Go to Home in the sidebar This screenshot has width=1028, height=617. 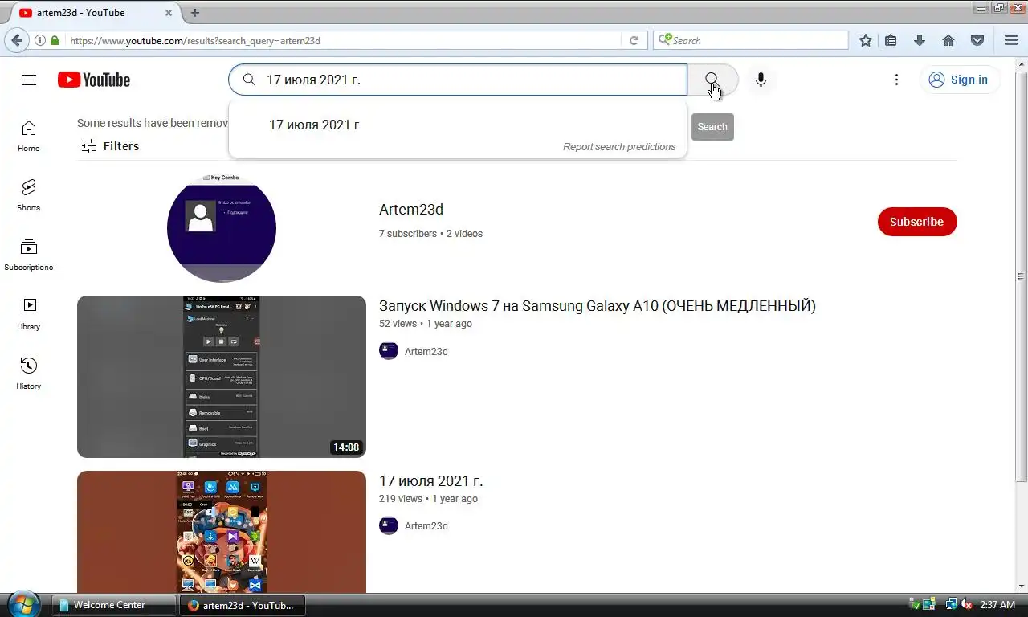pos(28,136)
